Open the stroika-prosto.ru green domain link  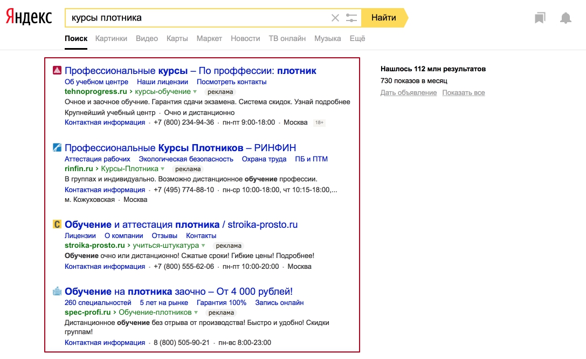(x=94, y=245)
